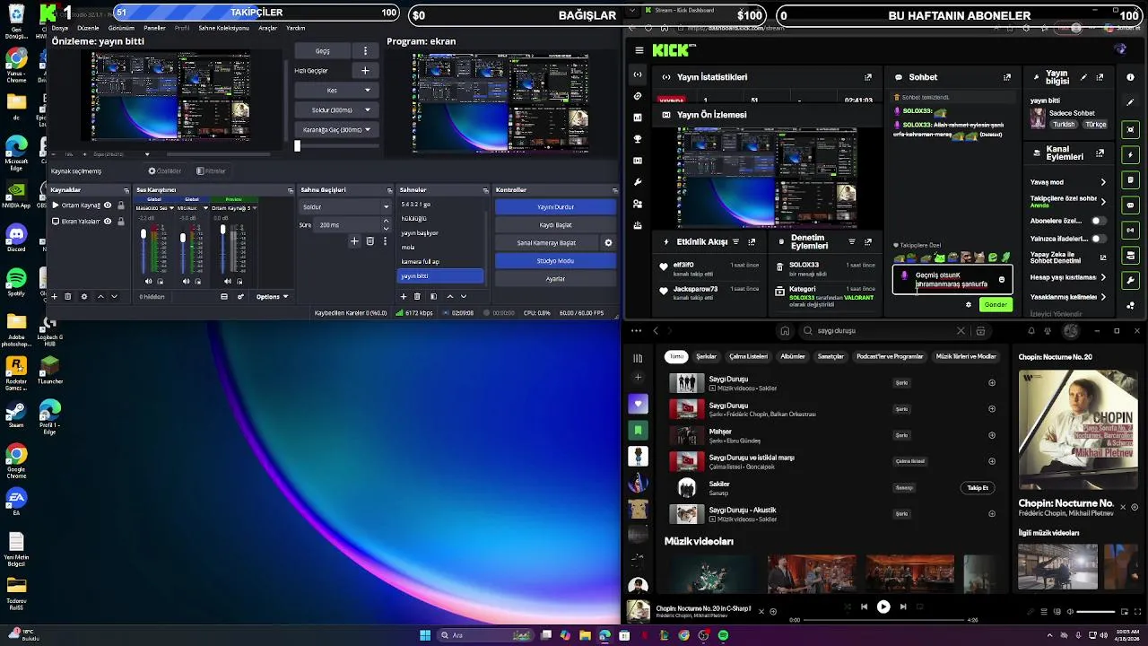Lock the Ortam Kaynağı source
The image size is (1148, 646).
[120, 205]
